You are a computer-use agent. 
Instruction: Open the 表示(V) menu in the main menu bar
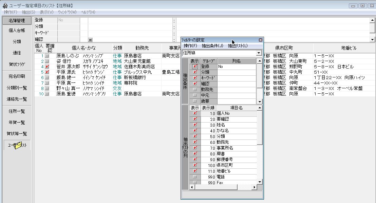46,12
